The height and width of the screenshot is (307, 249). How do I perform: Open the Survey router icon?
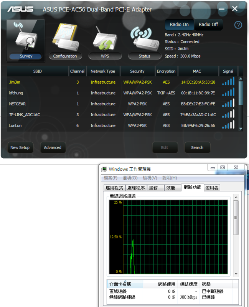[x=26, y=36]
